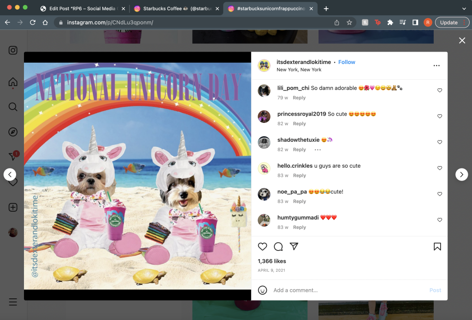This screenshot has height=320, width=472.
Task: Expand the tab search chevron
Action: coord(464,9)
